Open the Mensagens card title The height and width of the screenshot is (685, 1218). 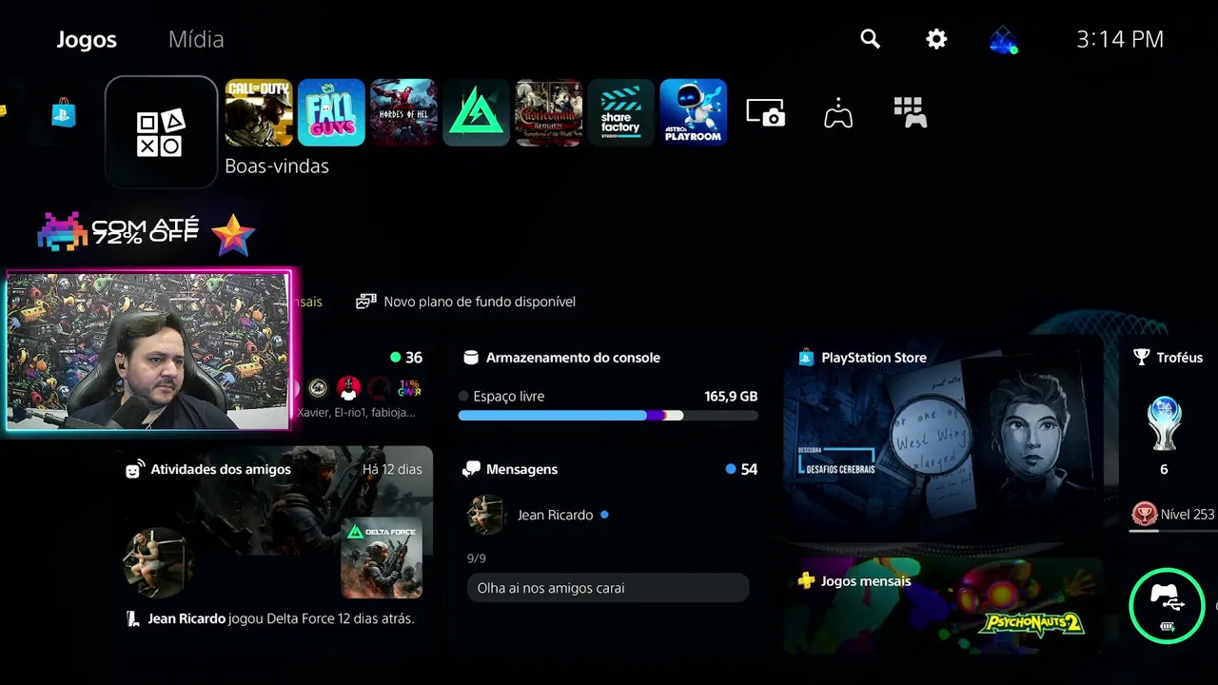tap(521, 469)
